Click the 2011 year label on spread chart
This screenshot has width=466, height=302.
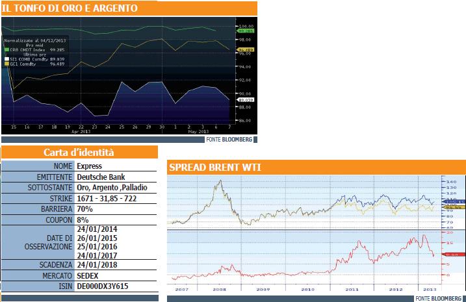(352, 289)
